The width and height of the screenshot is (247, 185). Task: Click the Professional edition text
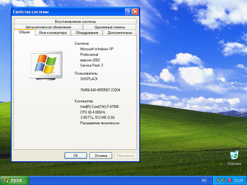(x=89, y=55)
